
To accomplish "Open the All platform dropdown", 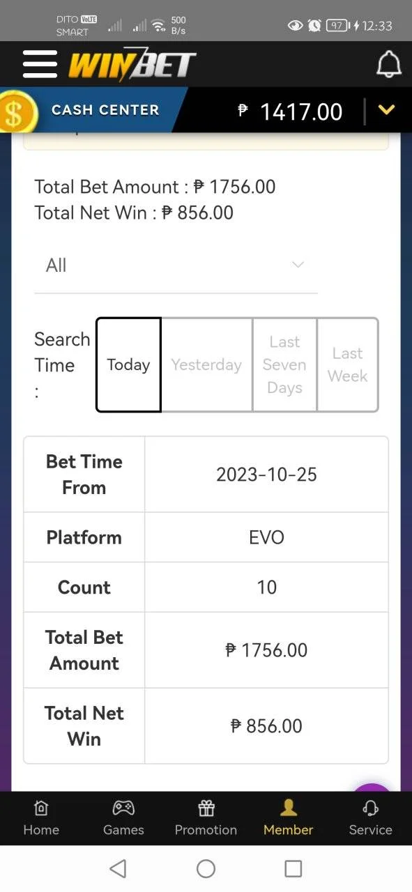I will click(176, 266).
